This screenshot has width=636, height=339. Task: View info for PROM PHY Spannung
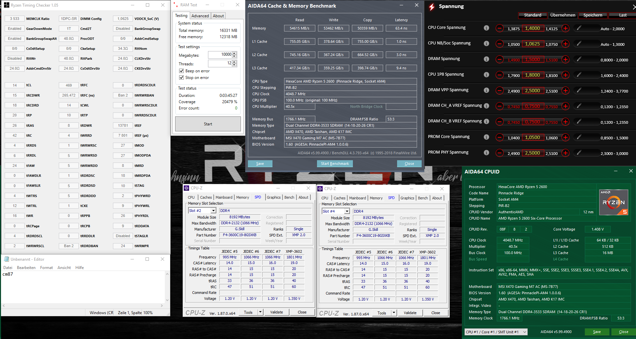pos(486,153)
